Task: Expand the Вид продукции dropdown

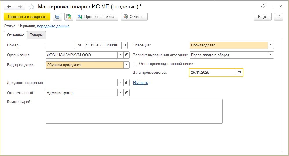Action: [127, 65]
